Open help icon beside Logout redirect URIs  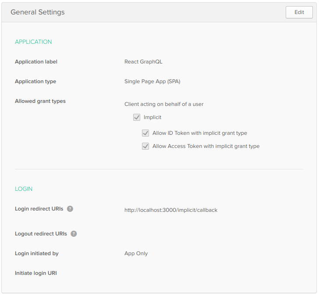pyautogui.click(x=74, y=234)
